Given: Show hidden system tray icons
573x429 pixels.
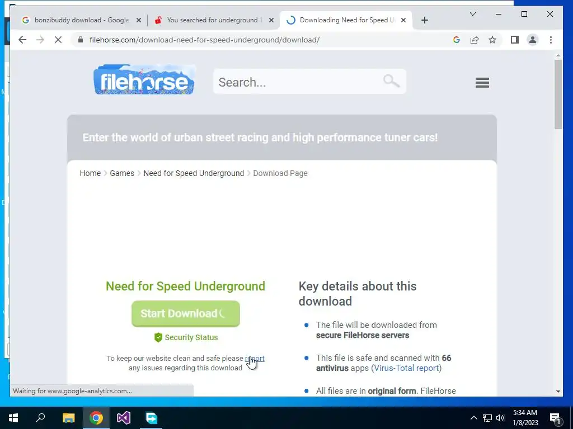Looking at the screenshot, I should tap(473, 418).
